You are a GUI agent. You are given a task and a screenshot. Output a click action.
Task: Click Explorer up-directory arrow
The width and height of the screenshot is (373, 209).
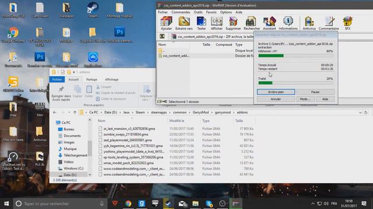pos(75,112)
